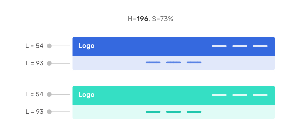Click gray dot beside light green bar's L = 93

(49, 112)
